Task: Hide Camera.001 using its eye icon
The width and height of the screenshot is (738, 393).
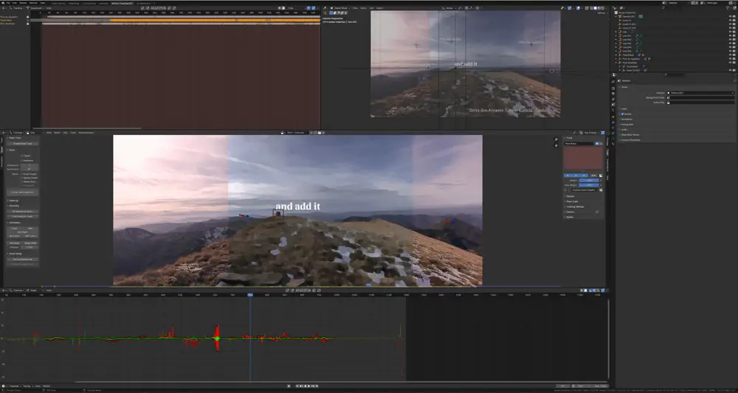Action: (x=730, y=16)
